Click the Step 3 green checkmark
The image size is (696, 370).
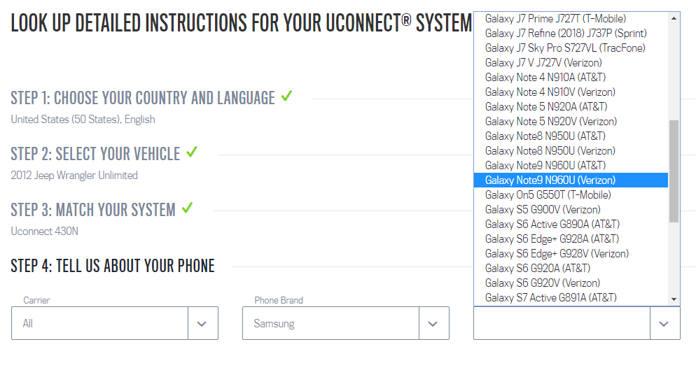(x=187, y=208)
